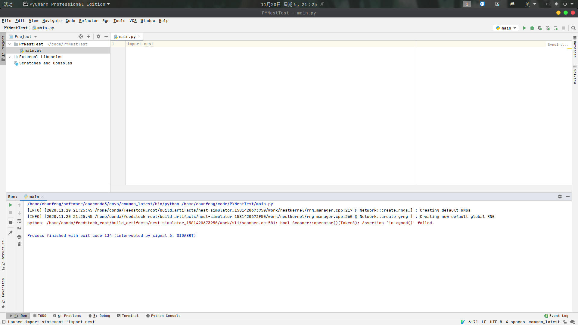
Task: Print the console output
Action: tap(19, 237)
